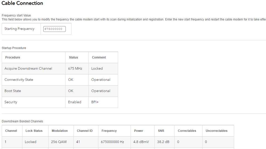Click the Boot State row label
The height and width of the screenshot is (149, 266).
point(13,91)
